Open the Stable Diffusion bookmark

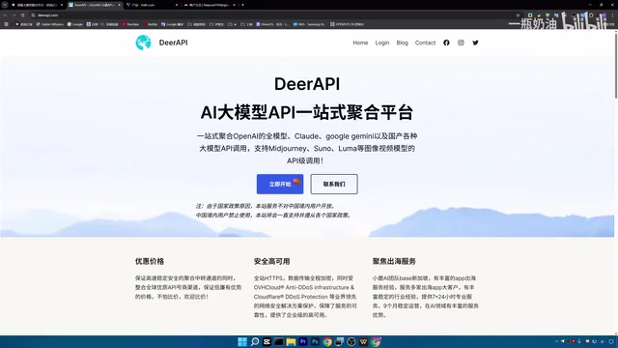pyautogui.click(x=49, y=24)
